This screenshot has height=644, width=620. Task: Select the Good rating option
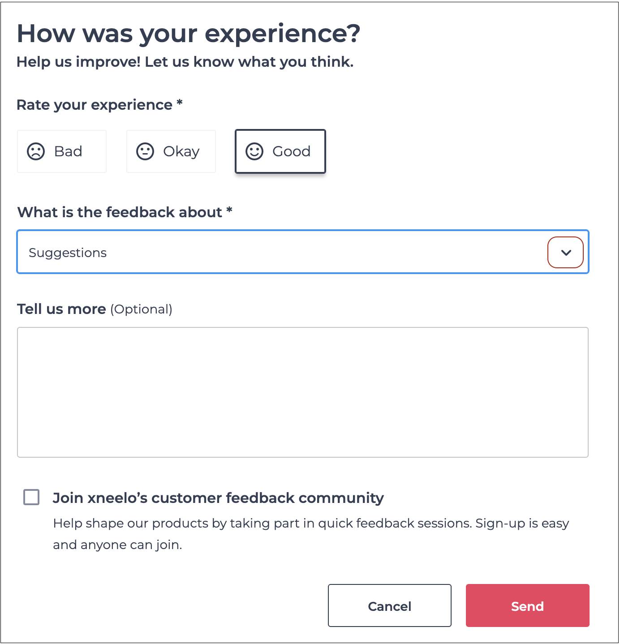[x=280, y=151]
